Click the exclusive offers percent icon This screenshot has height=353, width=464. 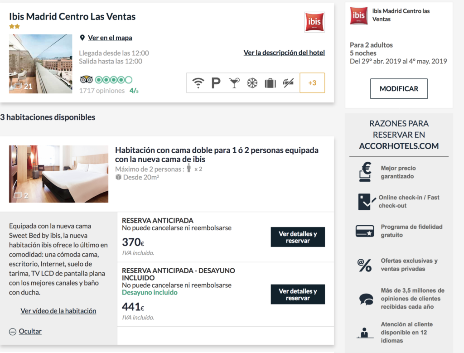point(365,265)
